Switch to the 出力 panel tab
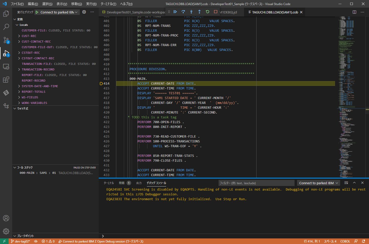The height and width of the screenshot is (244, 369). tap(139, 183)
